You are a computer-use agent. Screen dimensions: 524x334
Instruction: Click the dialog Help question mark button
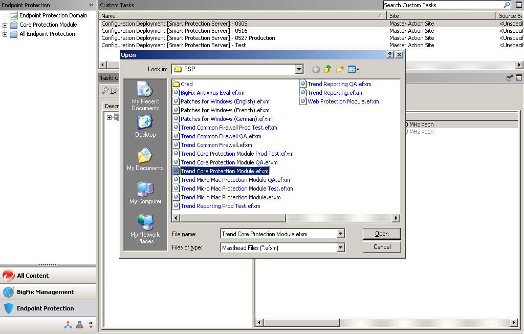[x=389, y=54]
